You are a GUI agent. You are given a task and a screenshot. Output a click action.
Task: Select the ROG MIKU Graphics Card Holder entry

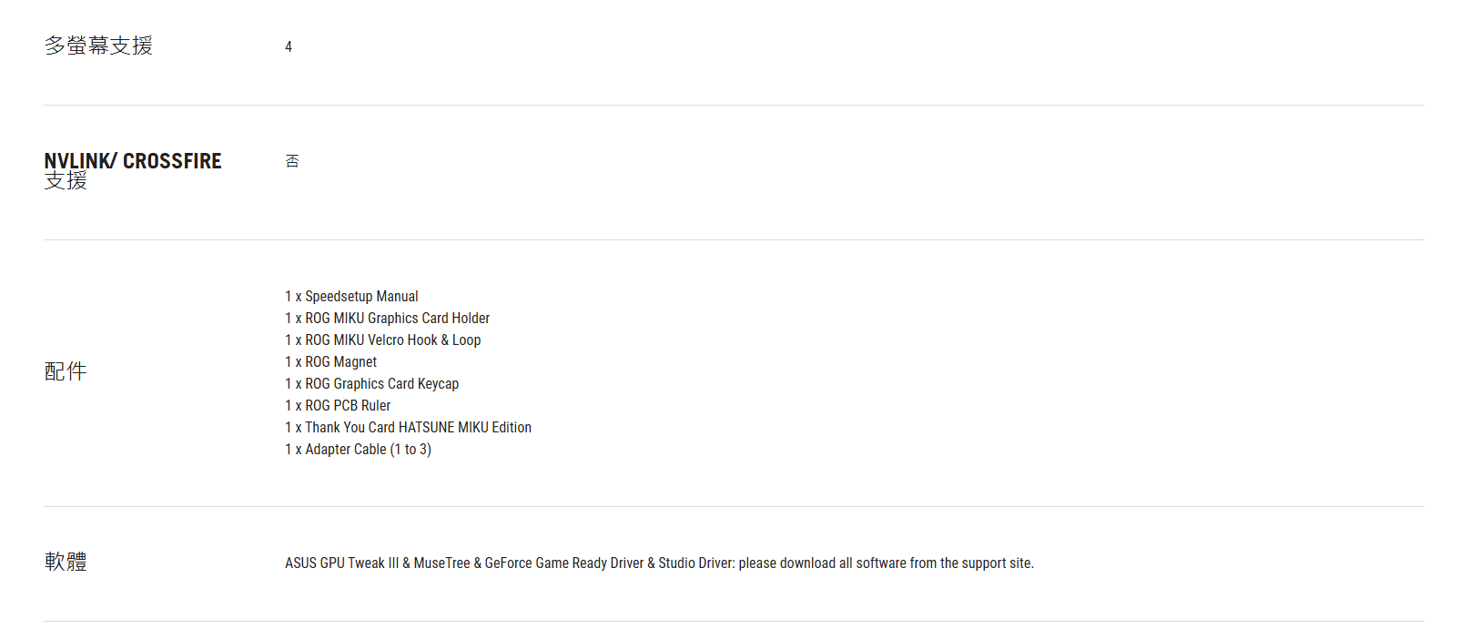(387, 319)
